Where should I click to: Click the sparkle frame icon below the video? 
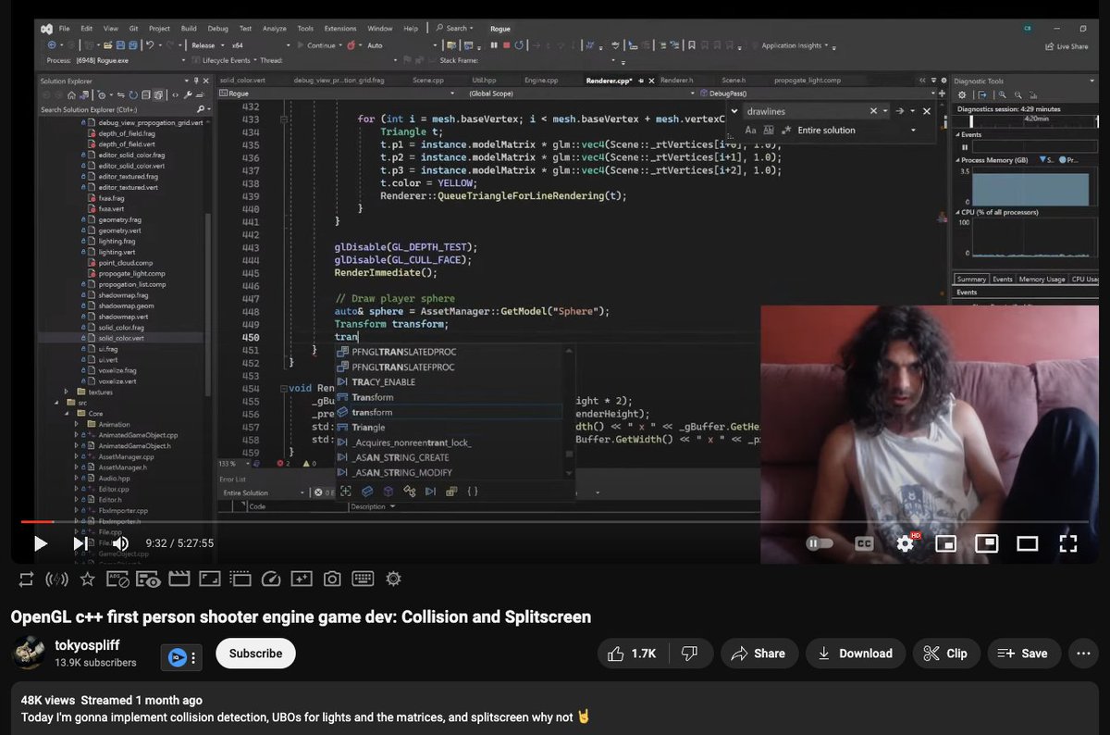pyautogui.click(x=302, y=579)
